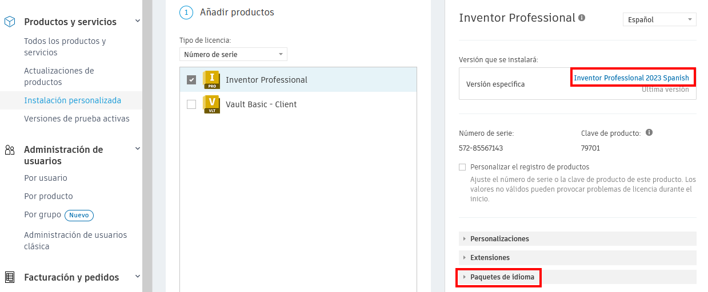This screenshot has height=292, width=708.
Task: Open the Español language dropdown
Action: (x=659, y=19)
